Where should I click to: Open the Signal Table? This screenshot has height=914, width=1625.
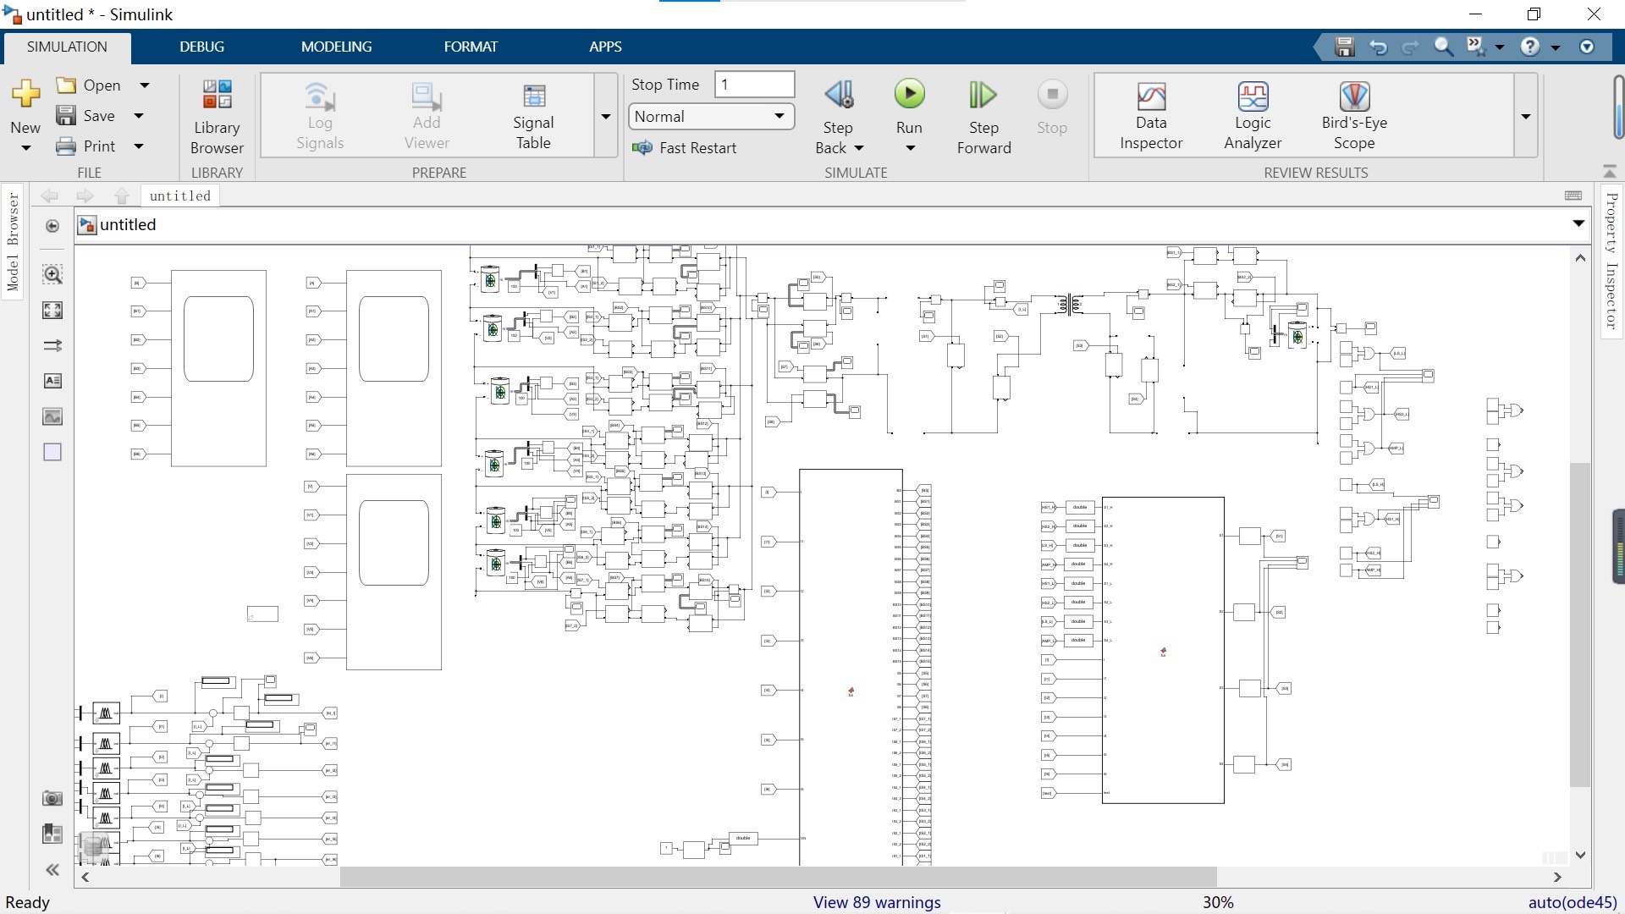click(533, 116)
